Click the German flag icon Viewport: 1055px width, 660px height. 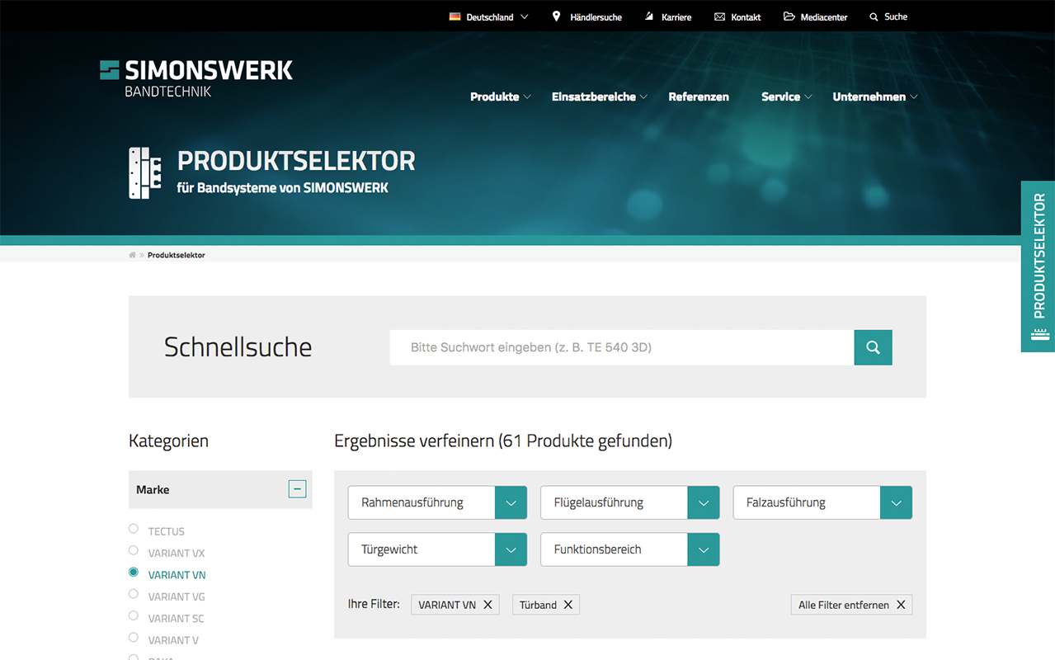pyautogui.click(x=454, y=16)
